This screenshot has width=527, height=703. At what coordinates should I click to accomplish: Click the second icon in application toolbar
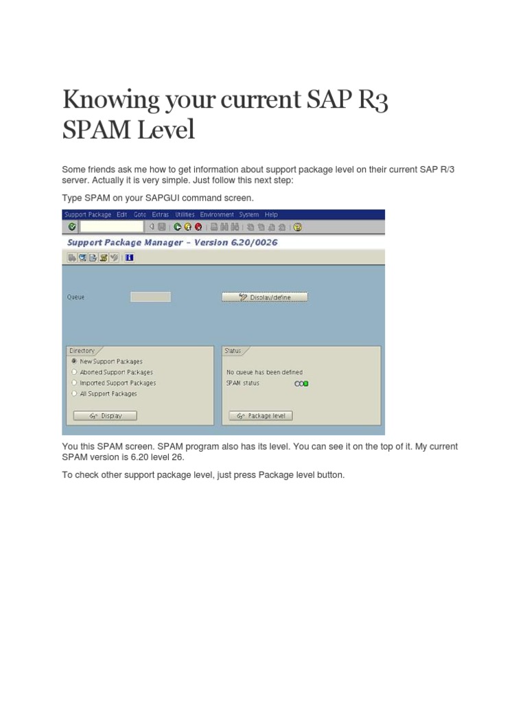[82, 257]
